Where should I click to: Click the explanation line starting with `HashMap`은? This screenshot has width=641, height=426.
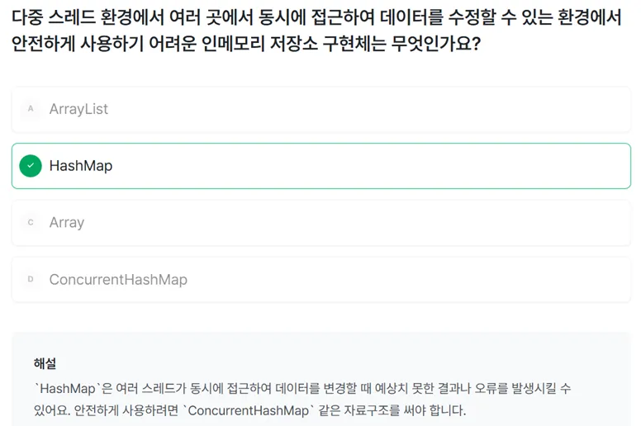(x=302, y=388)
